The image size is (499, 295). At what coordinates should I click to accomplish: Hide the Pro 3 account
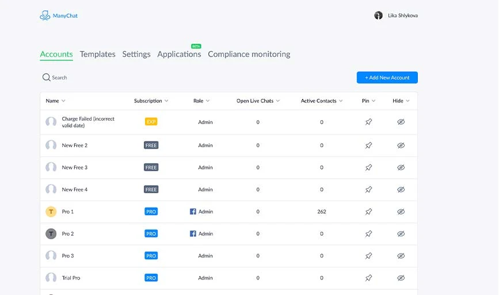coord(401,256)
